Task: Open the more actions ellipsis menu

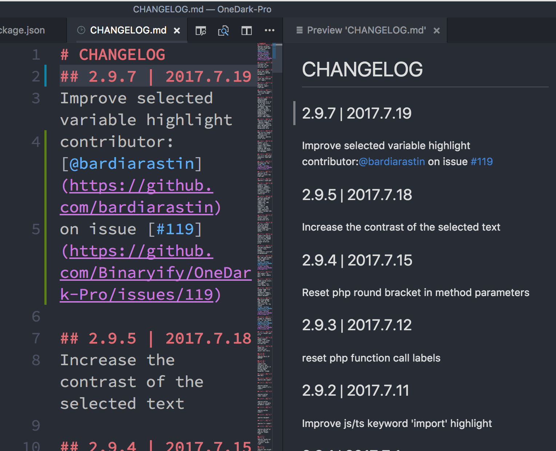Action: 270,30
